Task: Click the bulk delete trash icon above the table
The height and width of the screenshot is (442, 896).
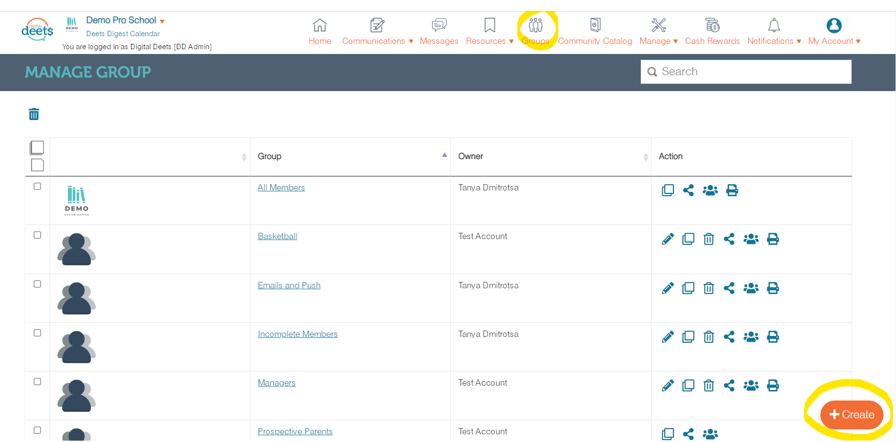Action: [x=34, y=114]
